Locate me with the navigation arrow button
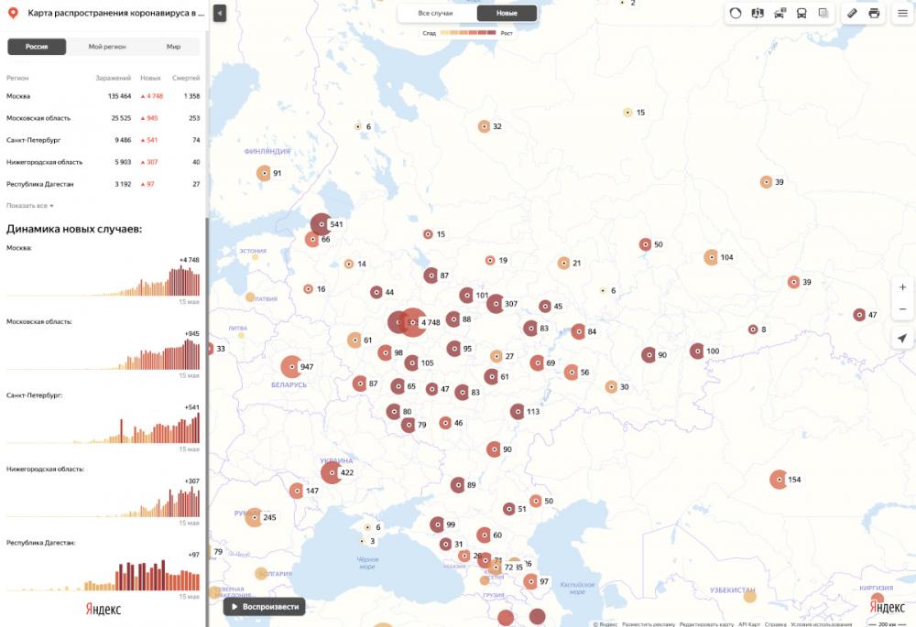The width and height of the screenshot is (916, 627). point(902,338)
